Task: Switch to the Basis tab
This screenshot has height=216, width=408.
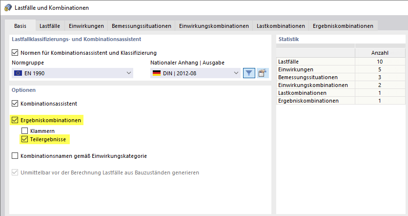Action: (20, 26)
